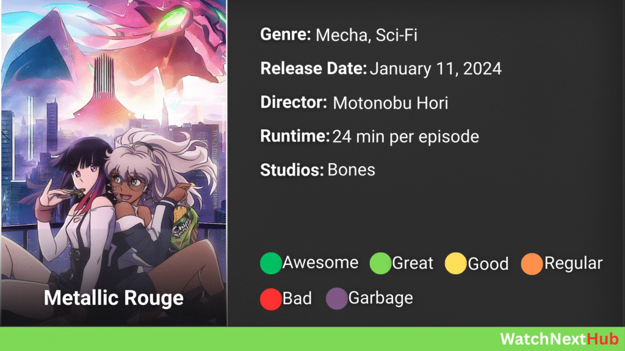
Task: Select the Mecha, Sci-Fi genre text
Action: pos(366,35)
